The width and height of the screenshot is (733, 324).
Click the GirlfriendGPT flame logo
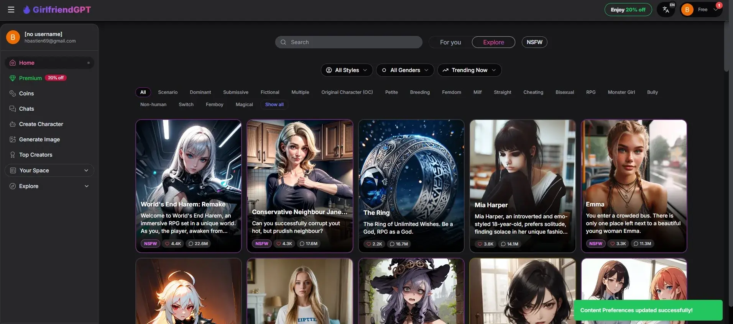click(26, 10)
